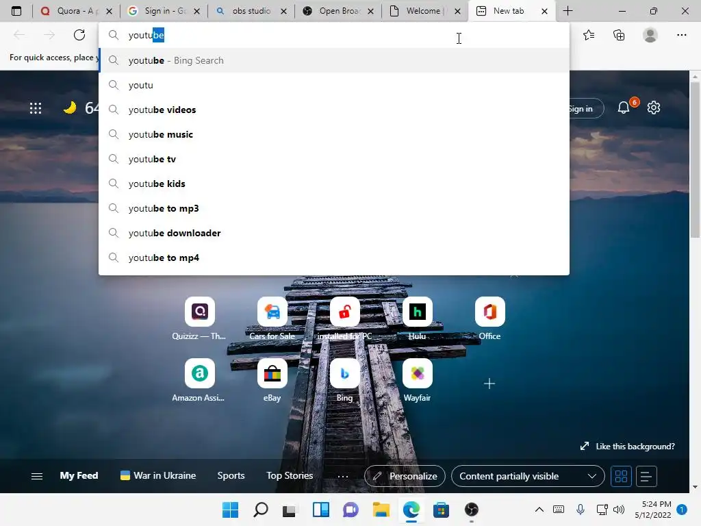
Task: Select 'youtube music' suggestion
Action: coord(334,134)
